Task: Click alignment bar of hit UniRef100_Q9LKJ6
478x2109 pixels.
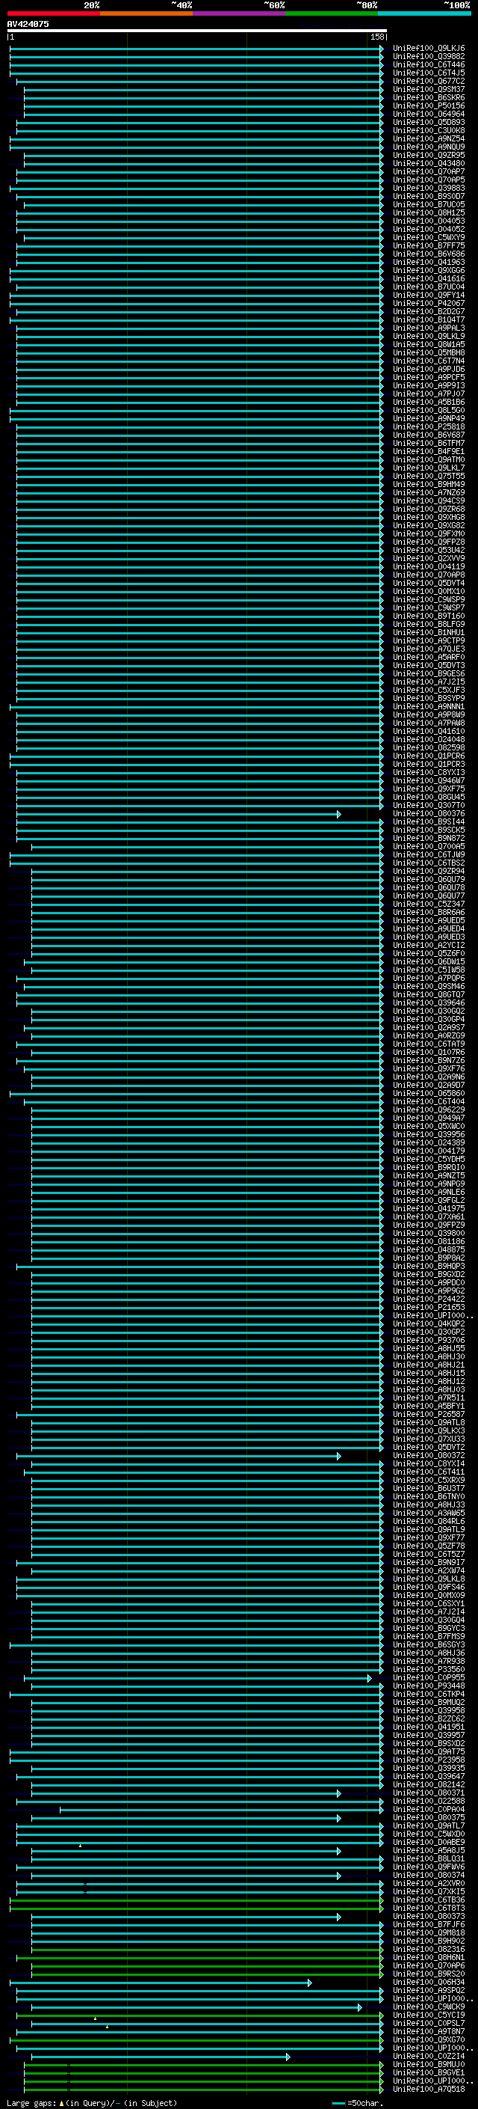Action: [x=196, y=49]
